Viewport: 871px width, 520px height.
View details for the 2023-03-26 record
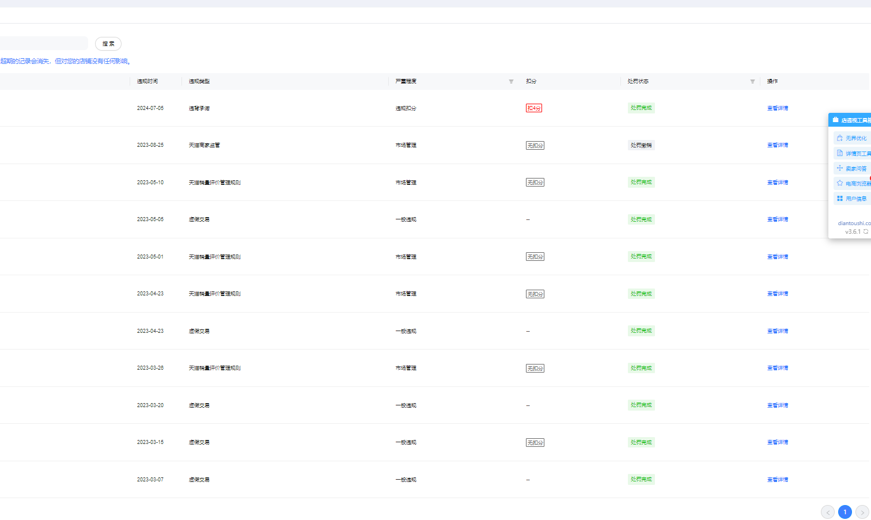pos(778,368)
